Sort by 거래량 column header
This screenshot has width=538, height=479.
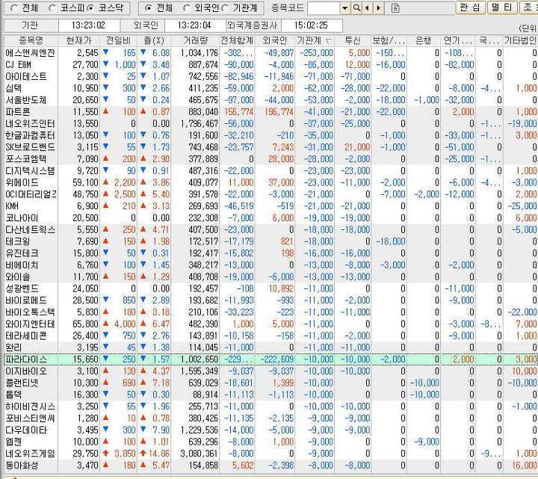[195, 40]
